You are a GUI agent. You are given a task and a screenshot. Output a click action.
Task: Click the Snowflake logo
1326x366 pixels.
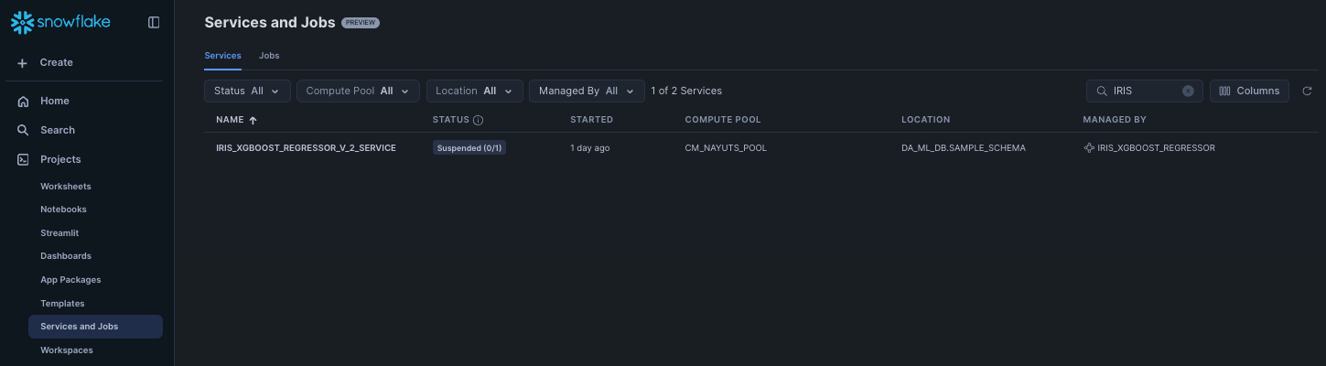(x=60, y=22)
